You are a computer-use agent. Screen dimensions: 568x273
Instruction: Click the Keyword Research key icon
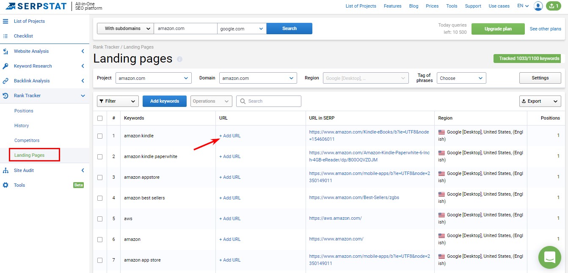(6, 66)
